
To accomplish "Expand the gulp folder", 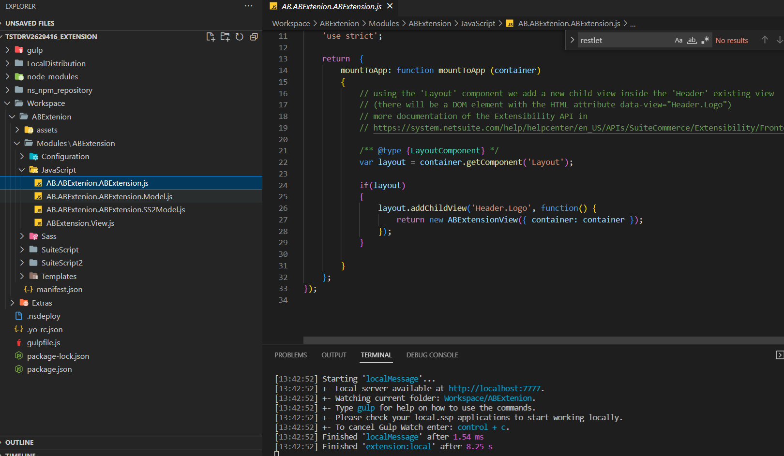I will tap(7, 50).
